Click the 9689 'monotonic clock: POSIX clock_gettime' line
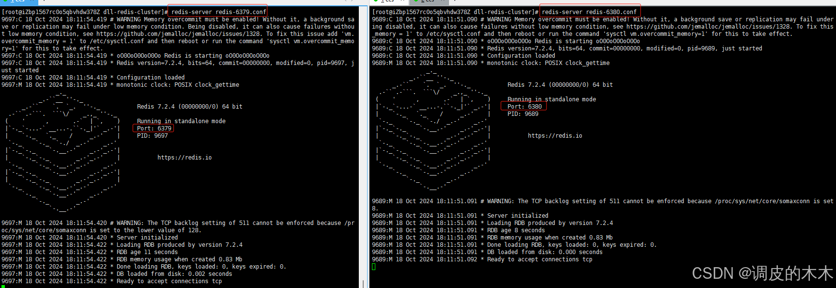Screen dimensions: 836x288 click(491, 63)
